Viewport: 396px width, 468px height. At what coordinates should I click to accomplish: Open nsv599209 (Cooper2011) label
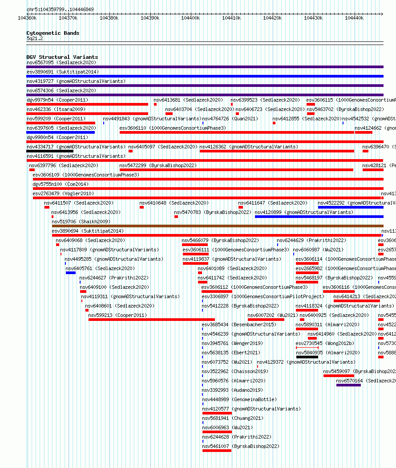56,119
